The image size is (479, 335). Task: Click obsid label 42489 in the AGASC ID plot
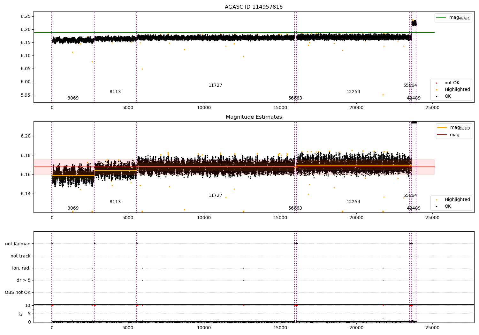point(414,98)
